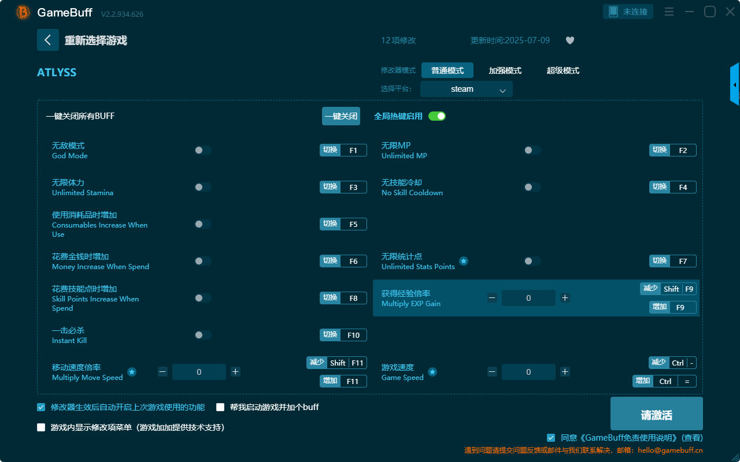
Task: Click the star icon next to Multiply Move Speed
Action: (x=132, y=372)
